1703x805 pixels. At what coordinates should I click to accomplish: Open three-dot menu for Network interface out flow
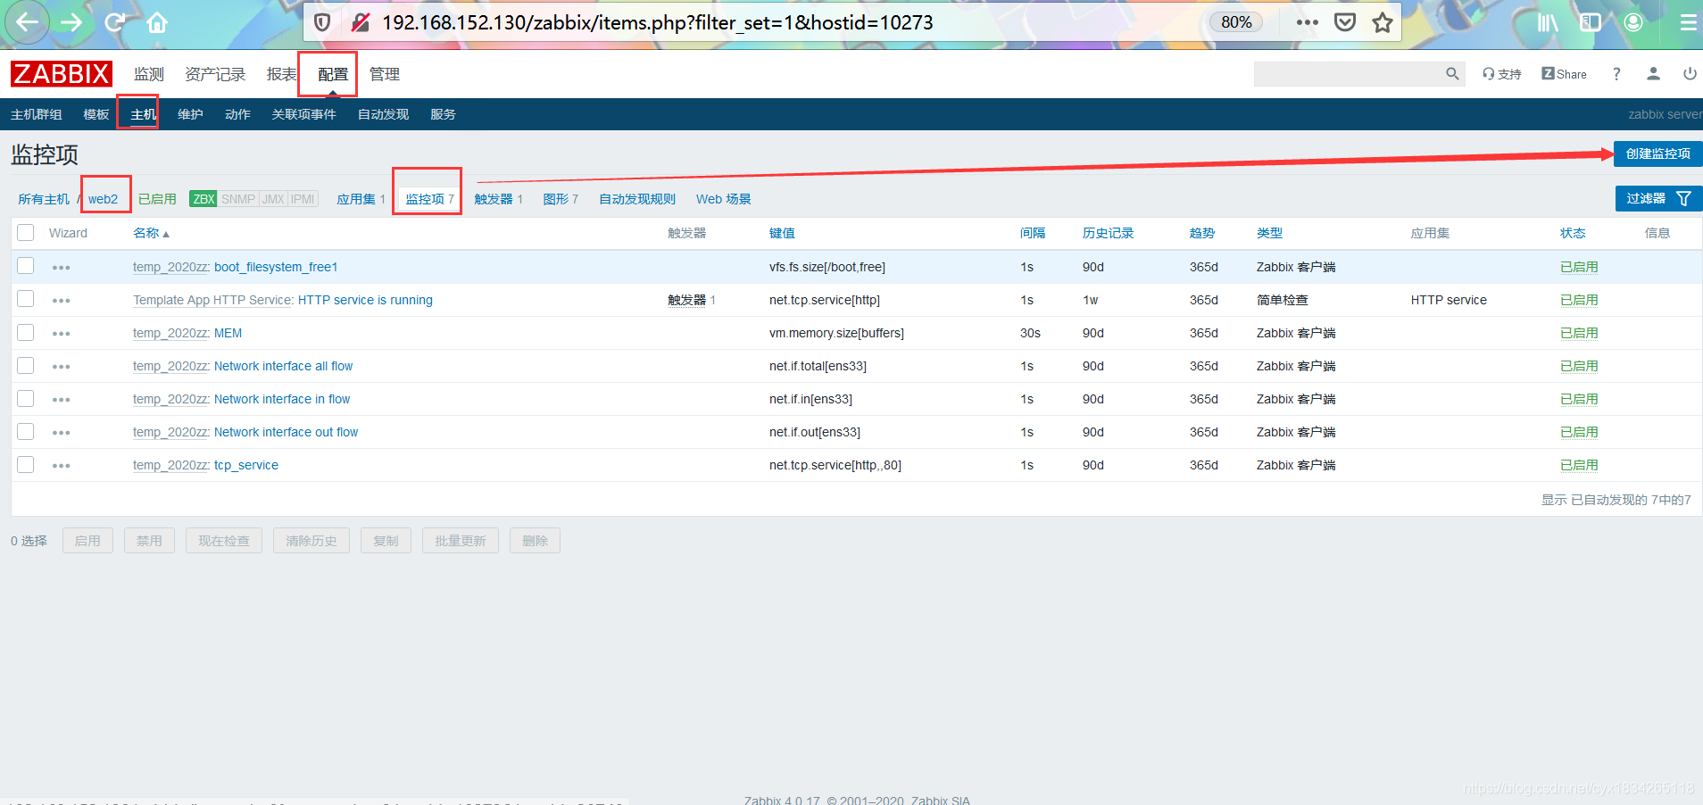tap(61, 433)
